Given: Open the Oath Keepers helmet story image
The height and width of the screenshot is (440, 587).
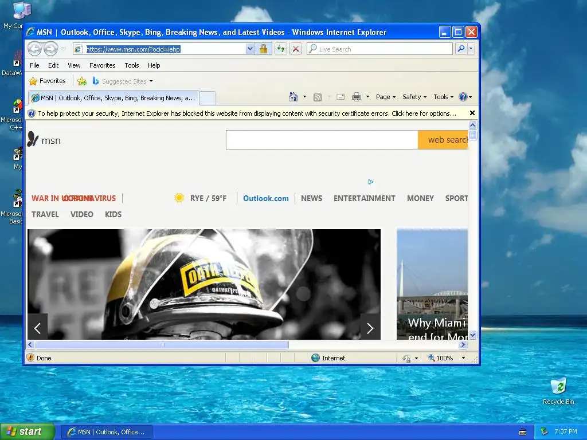Looking at the screenshot, I should click(x=204, y=284).
